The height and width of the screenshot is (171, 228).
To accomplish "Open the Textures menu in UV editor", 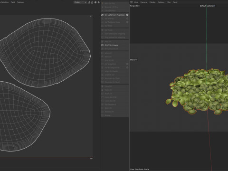I will [x=20, y=2].
